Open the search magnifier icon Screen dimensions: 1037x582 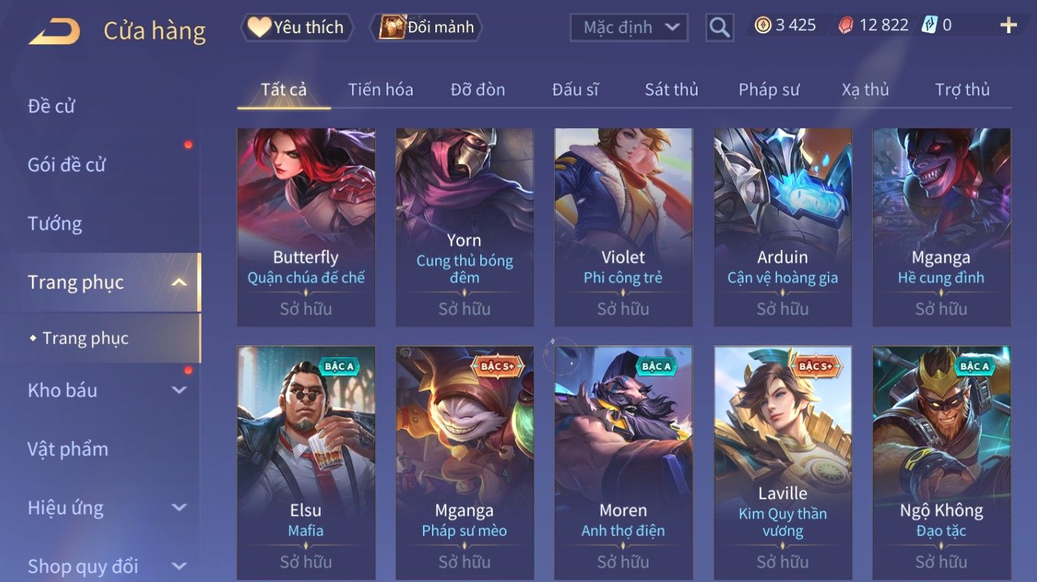coord(720,28)
